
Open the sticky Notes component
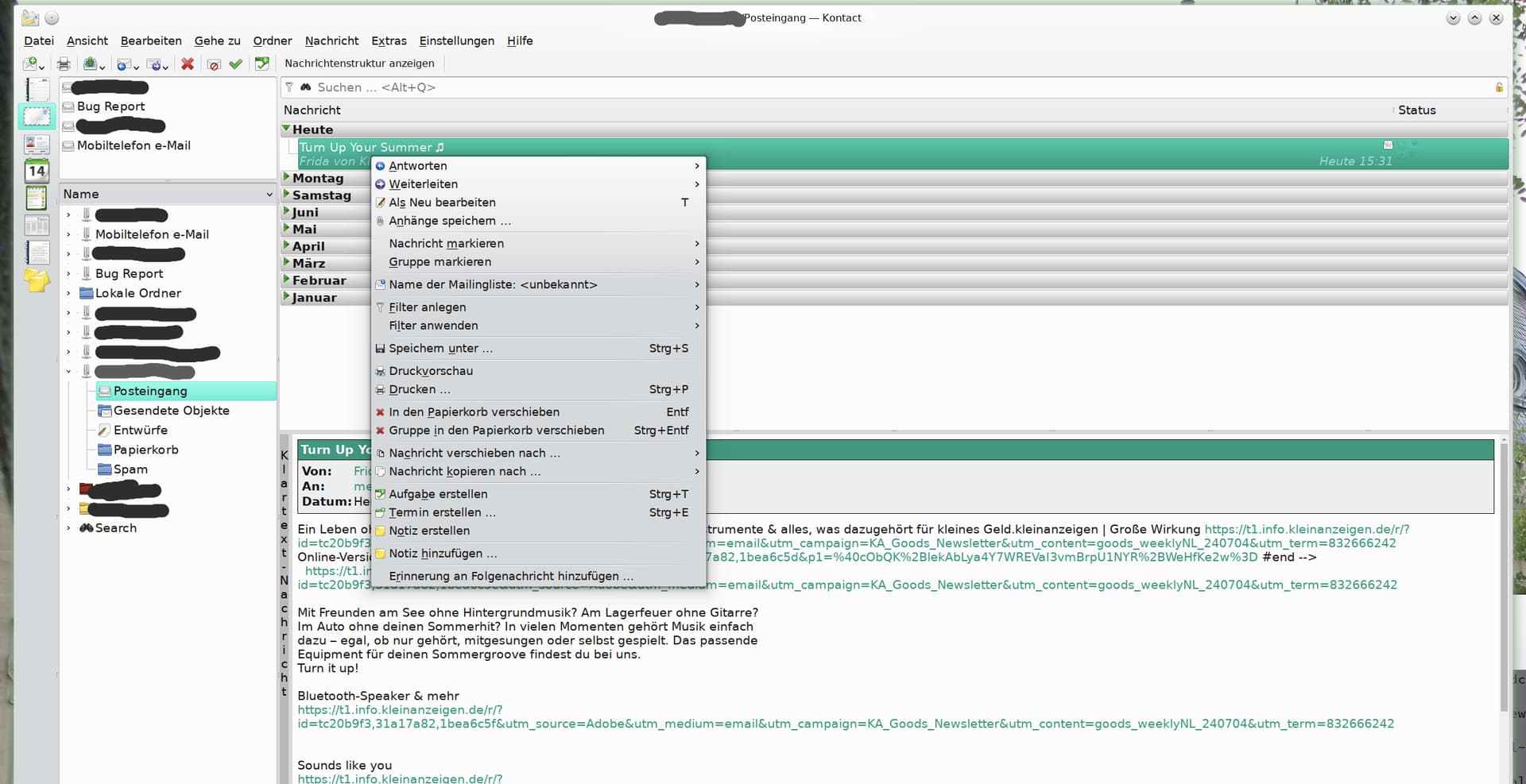[x=37, y=280]
